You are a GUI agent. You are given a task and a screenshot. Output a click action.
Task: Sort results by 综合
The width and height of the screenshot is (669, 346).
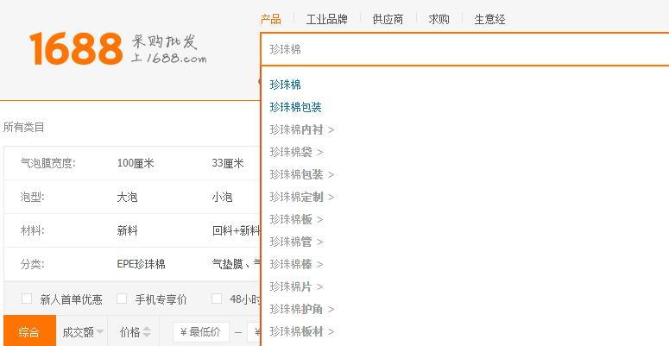click(x=28, y=332)
